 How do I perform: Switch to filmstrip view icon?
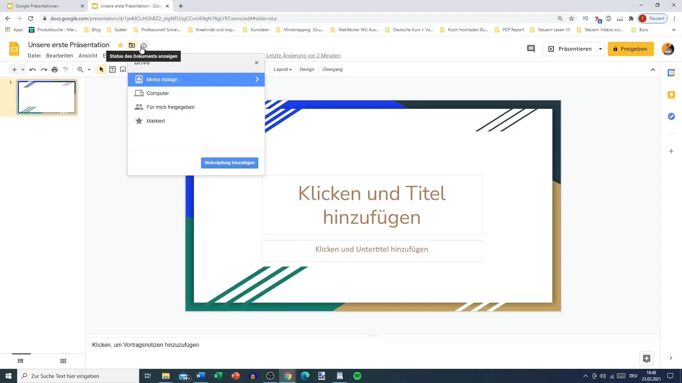pos(21,361)
